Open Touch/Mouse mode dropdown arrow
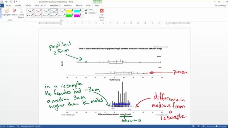The height and width of the screenshot is (128, 228). pyautogui.click(x=17, y=2)
